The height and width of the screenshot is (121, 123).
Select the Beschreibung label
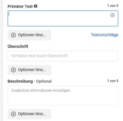click(x=20, y=81)
